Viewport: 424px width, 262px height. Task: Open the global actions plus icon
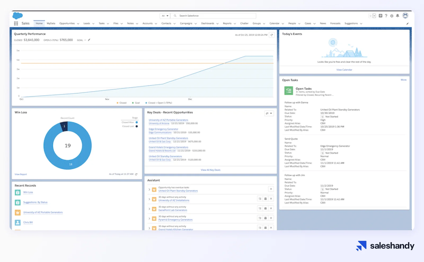click(380, 16)
